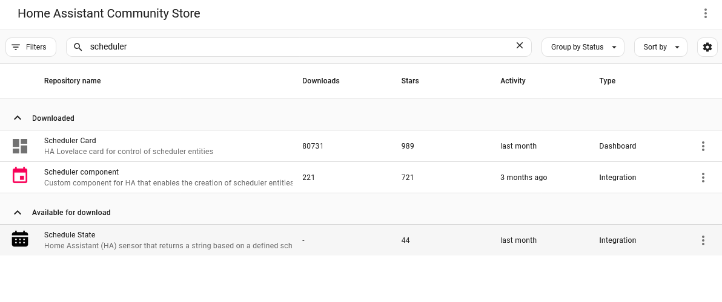Open table settings gear icon

coord(707,47)
